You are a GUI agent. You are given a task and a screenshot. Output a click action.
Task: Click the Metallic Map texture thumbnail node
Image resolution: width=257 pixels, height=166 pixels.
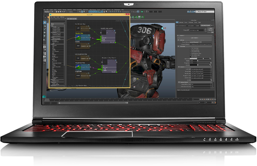point(78,38)
